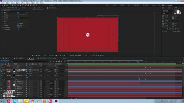Open the Sogou S taskbar icon
Viewport: 184px width, 103px height.
38,101
